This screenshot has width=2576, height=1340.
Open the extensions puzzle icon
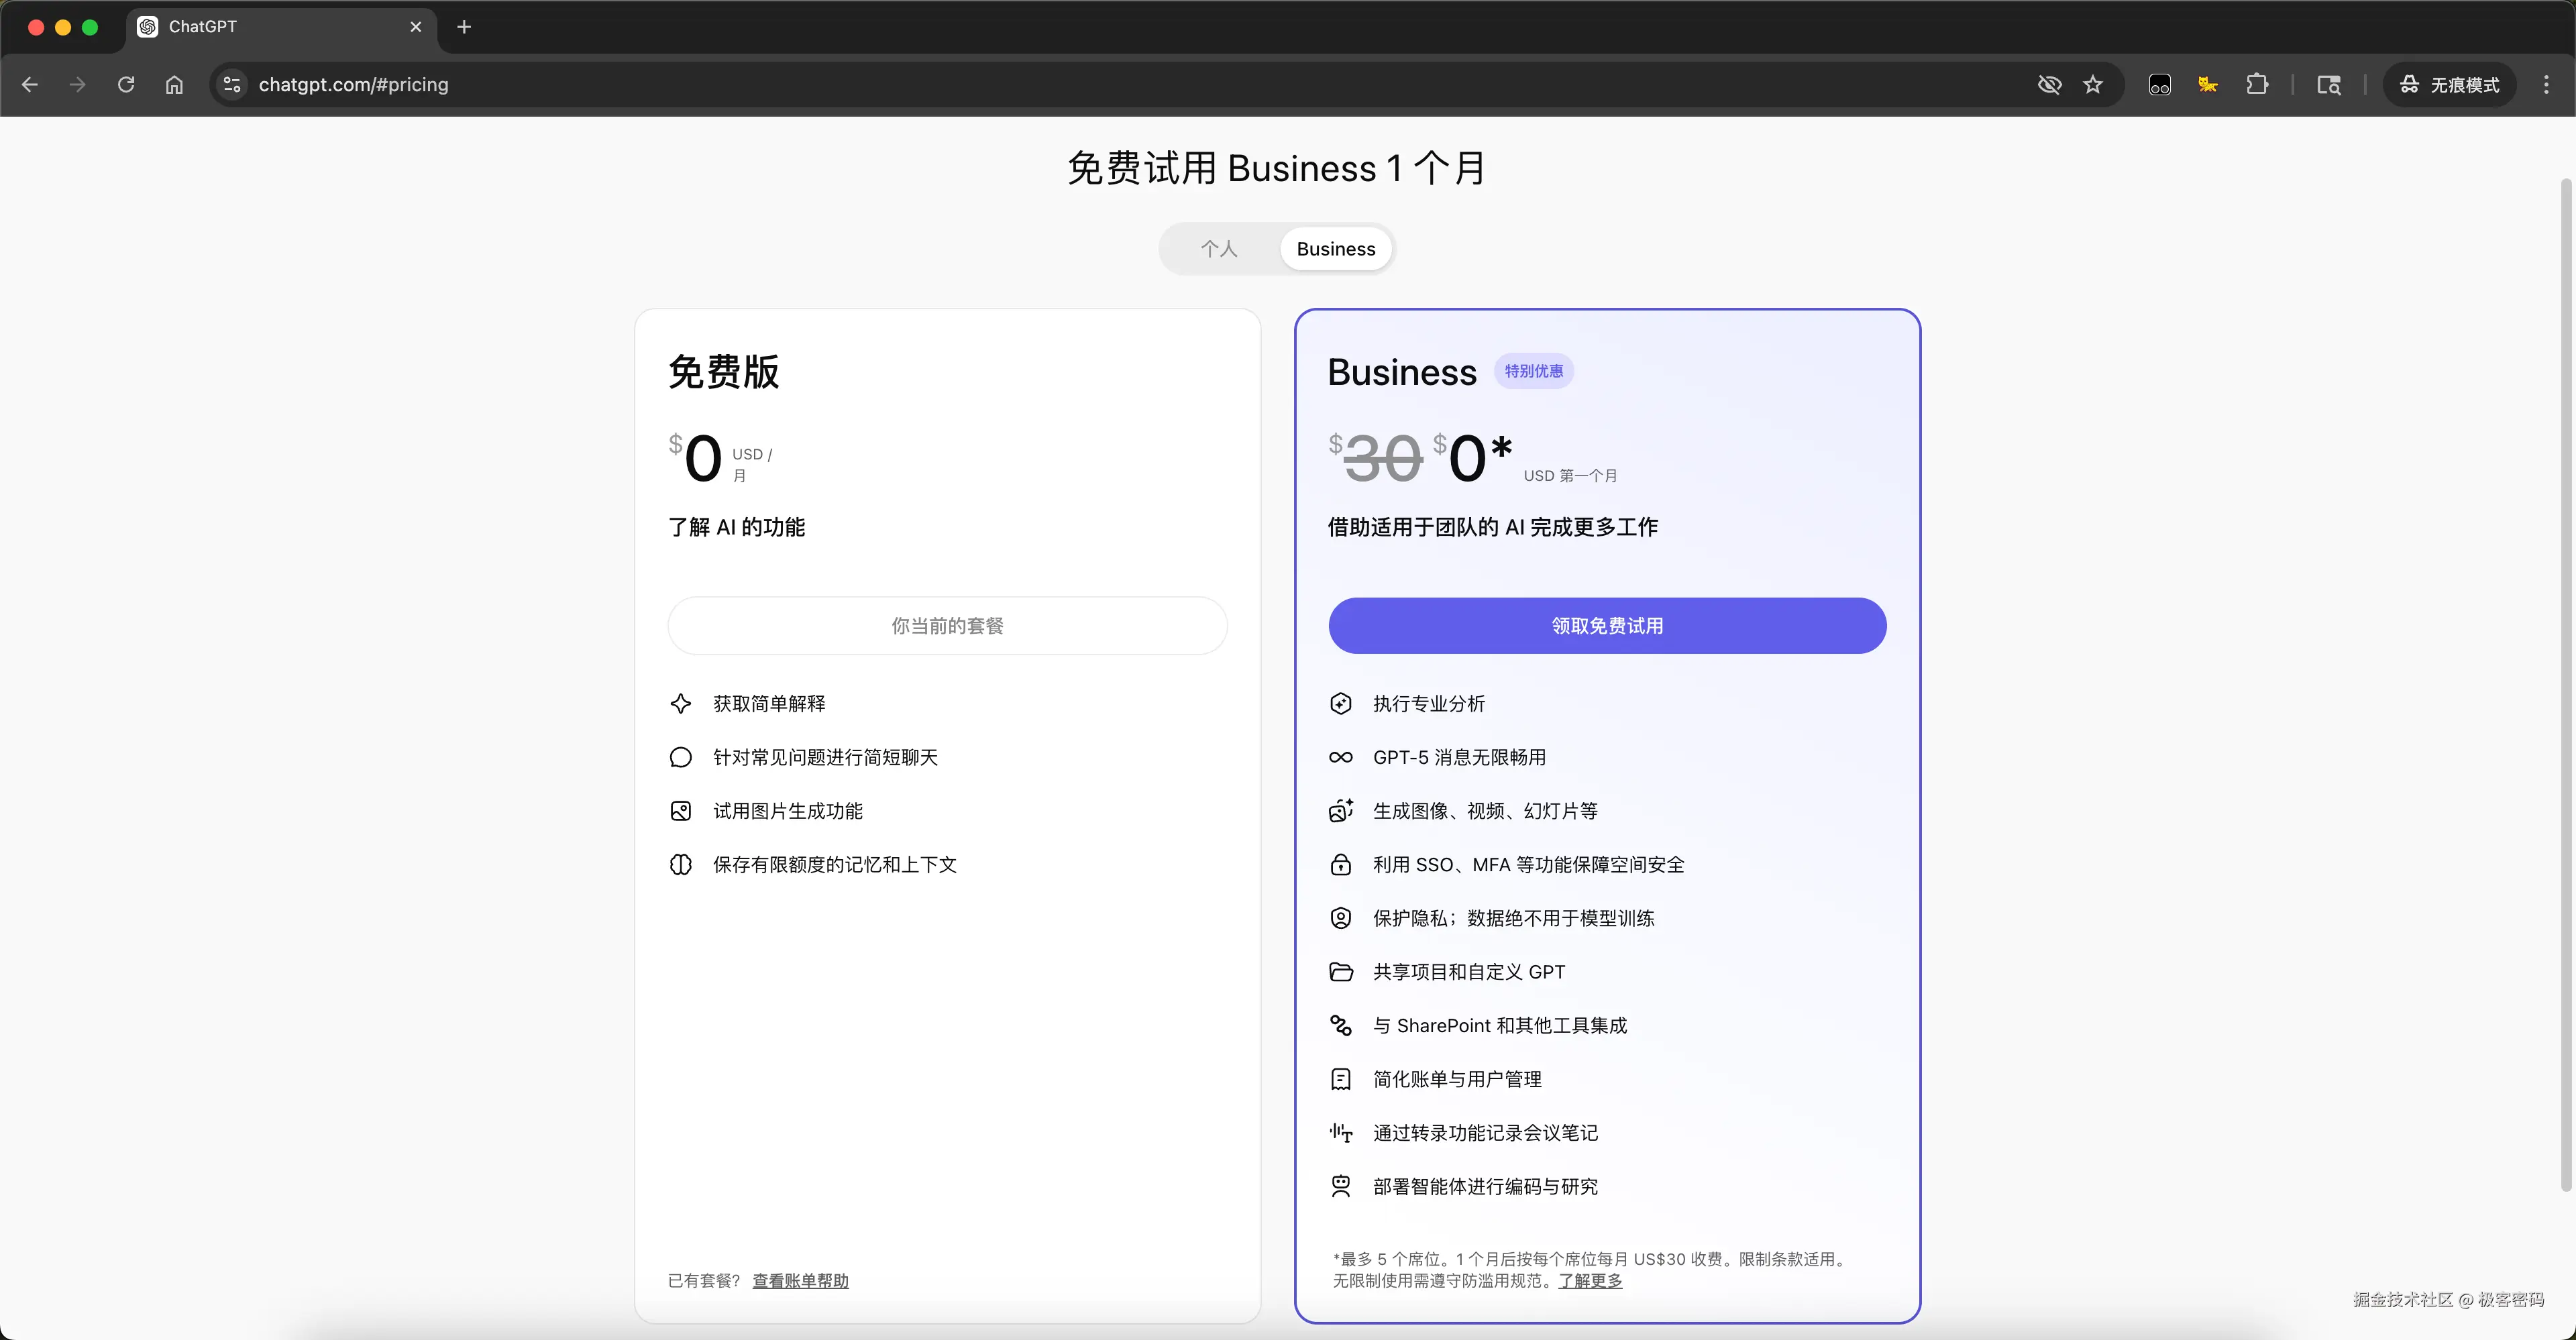pos(2257,85)
